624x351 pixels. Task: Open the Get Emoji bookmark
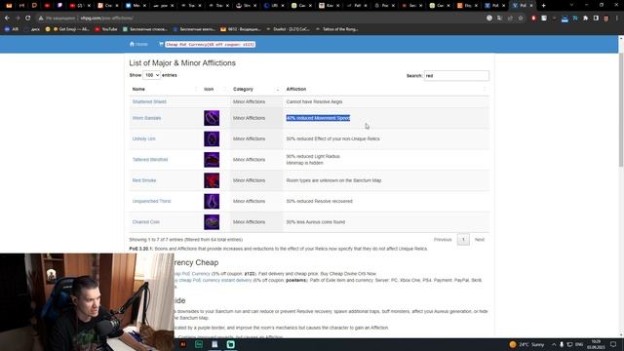(x=71, y=29)
